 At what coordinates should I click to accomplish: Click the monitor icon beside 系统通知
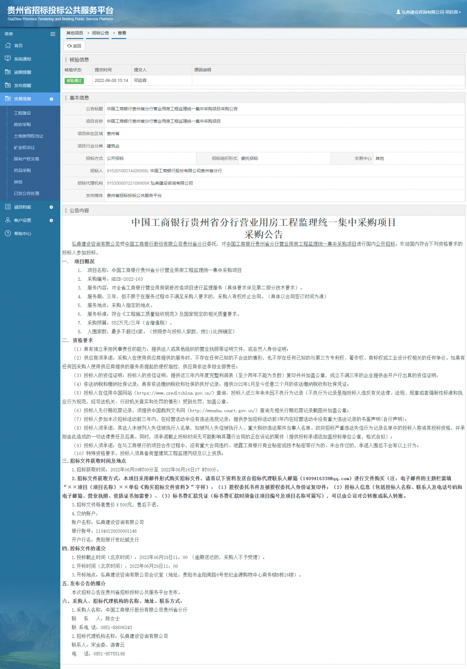8,58
